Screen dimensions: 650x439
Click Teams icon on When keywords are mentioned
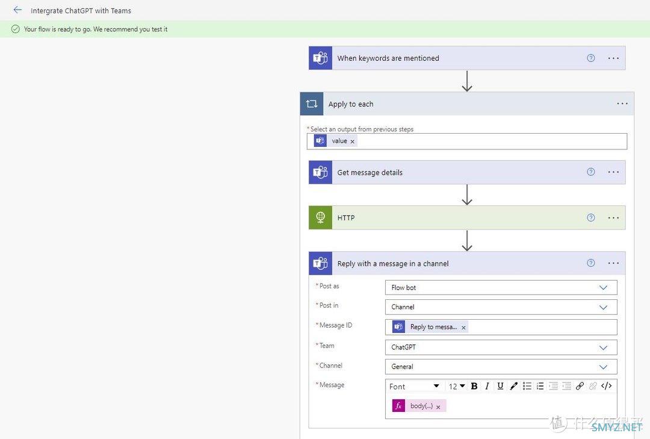coord(320,58)
